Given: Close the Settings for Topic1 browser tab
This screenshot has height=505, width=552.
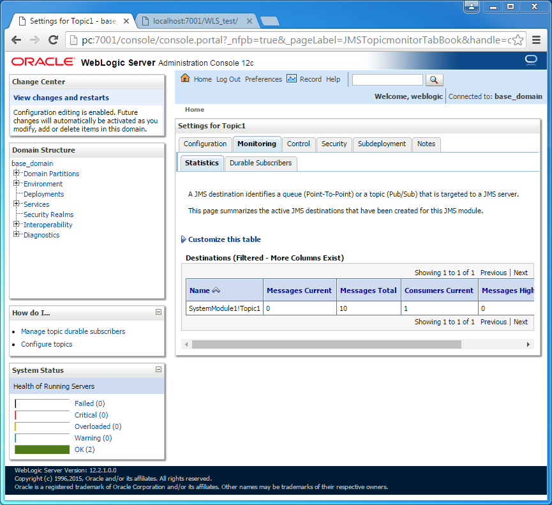Looking at the screenshot, I should (126, 21).
